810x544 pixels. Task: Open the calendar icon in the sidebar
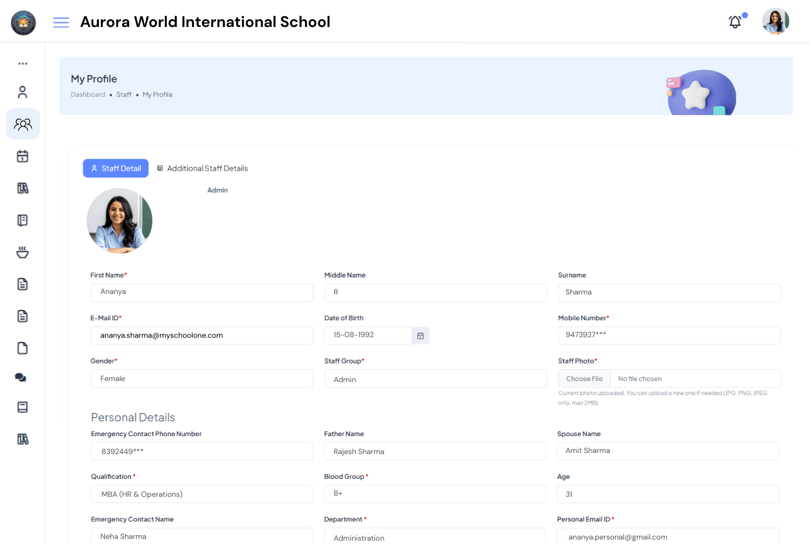[x=22, y=156]
